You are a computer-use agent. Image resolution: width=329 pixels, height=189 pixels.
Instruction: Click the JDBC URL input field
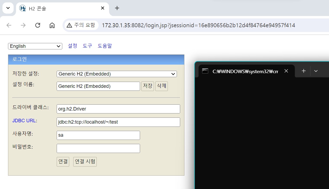pyautogui.click(x=118, y=122)
